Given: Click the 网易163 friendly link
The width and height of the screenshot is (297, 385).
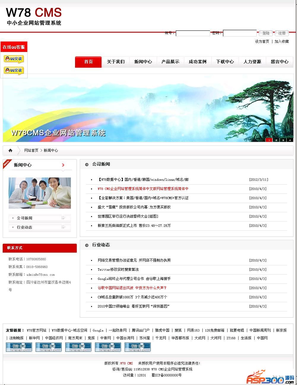Looking at the screenshot, I should coord(193,330).
